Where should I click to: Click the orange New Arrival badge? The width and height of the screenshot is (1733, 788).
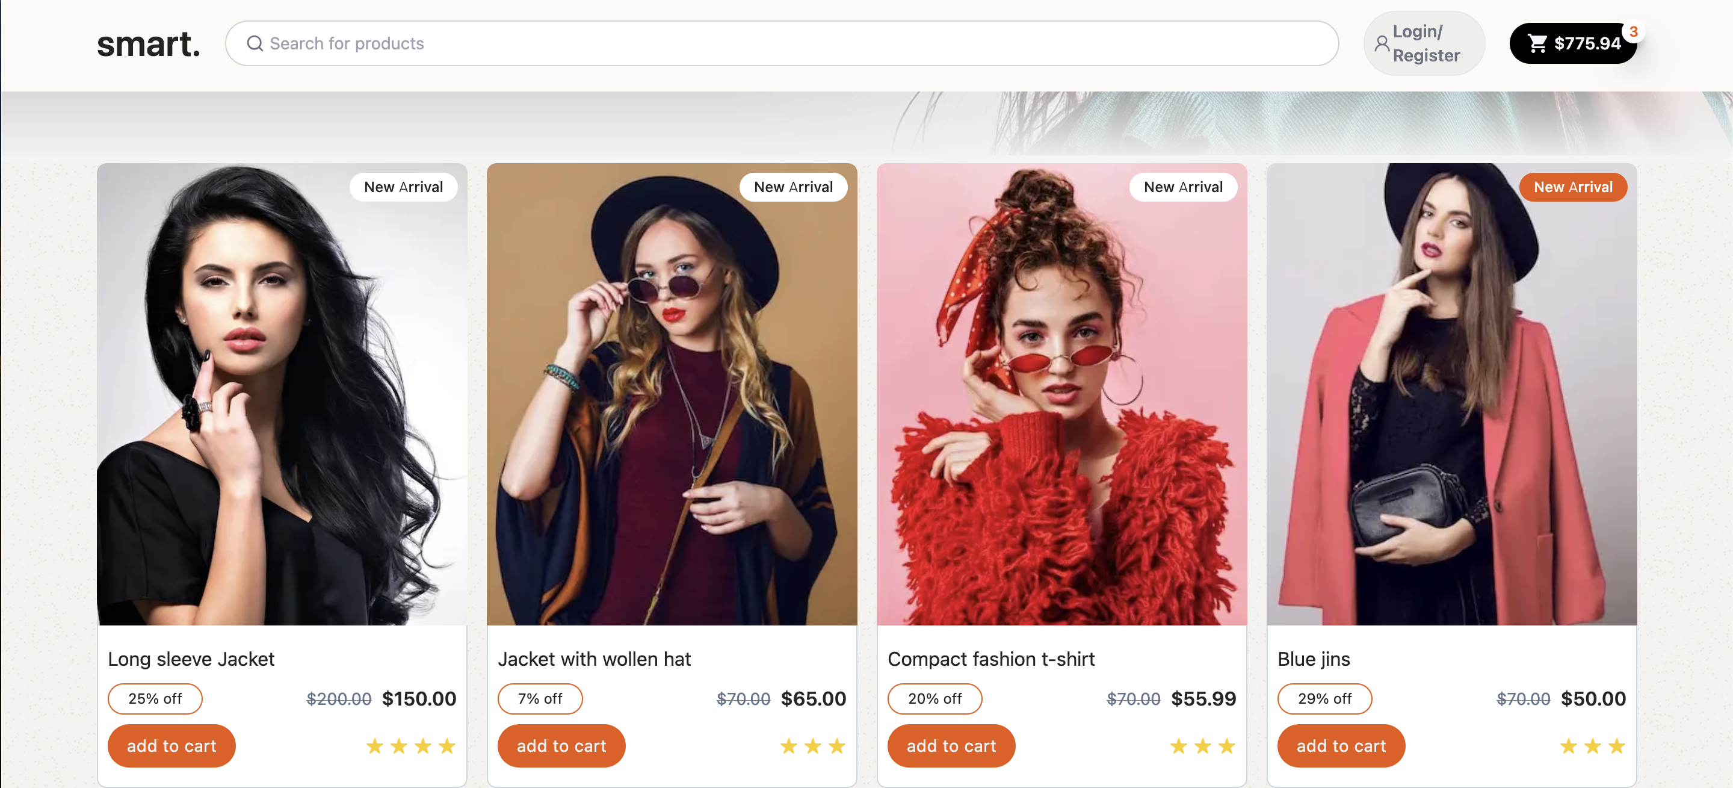pos(1572,187)
